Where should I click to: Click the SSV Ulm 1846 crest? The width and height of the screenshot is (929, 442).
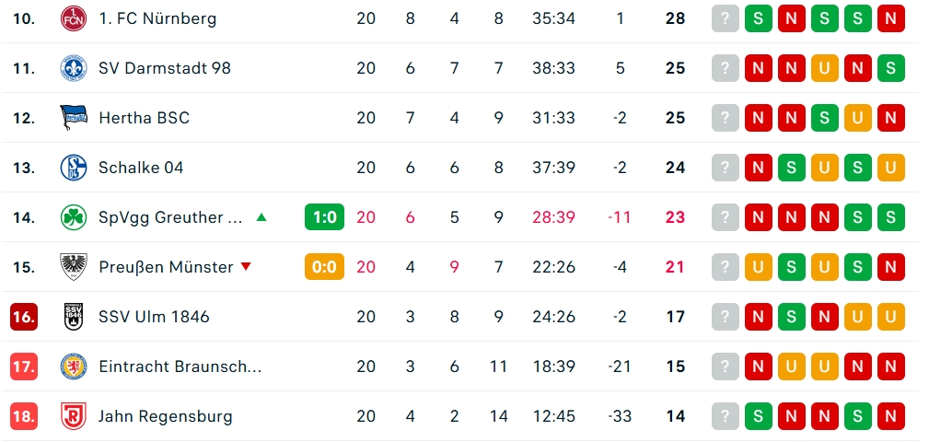coord(73,317)
